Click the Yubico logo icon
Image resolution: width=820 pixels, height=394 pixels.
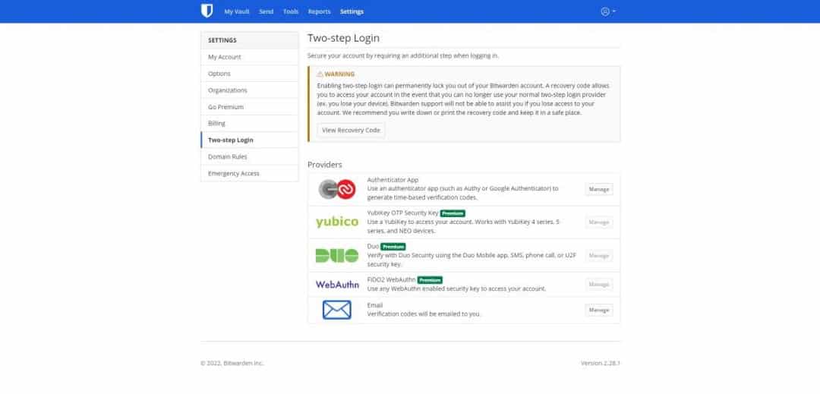336,222
